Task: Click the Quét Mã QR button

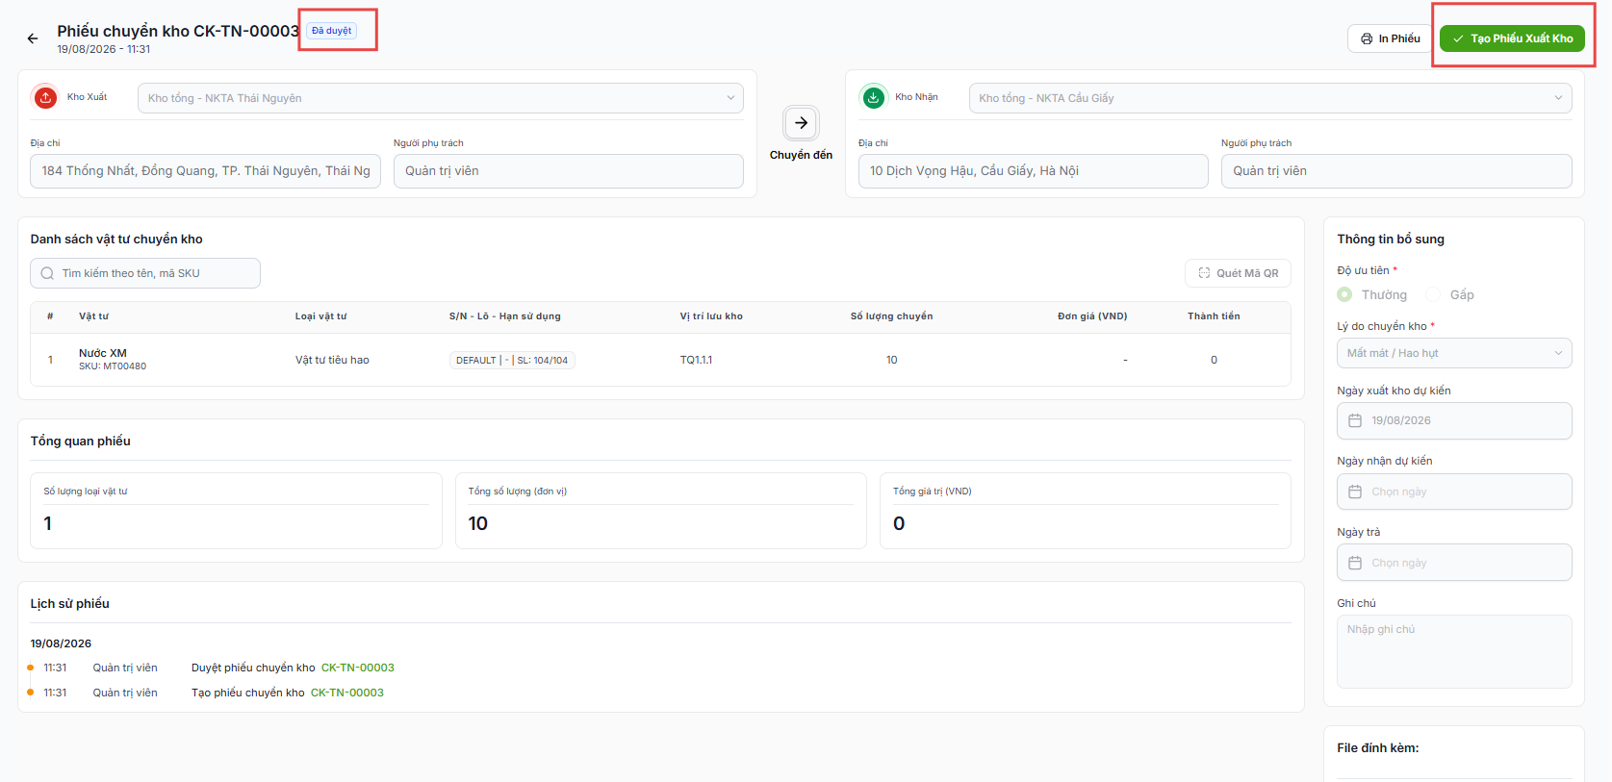Action: [1238, 273]
